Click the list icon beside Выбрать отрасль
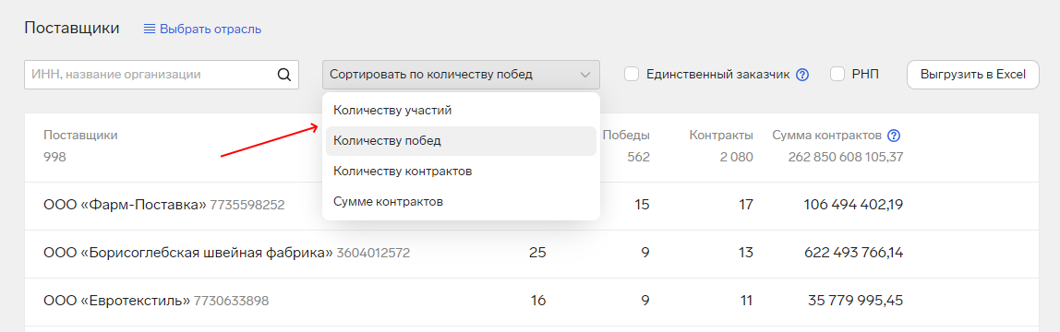This screenshot has height=332, width=1060. [x=151, y=29]
